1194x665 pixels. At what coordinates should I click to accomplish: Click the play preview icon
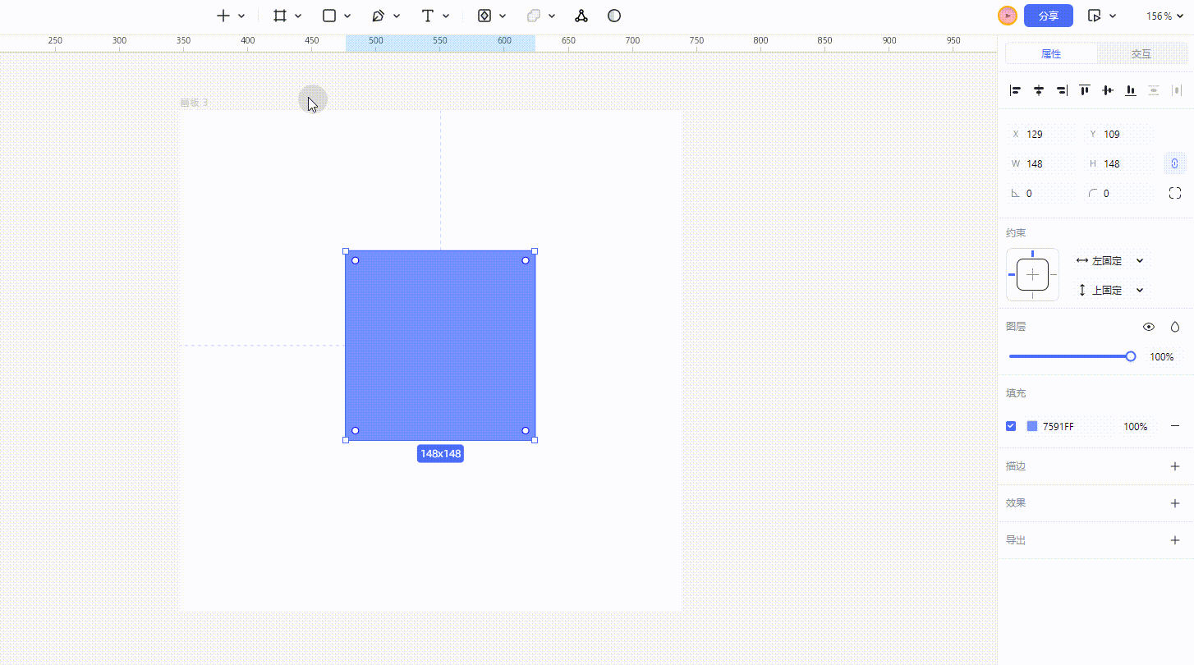1094,16
